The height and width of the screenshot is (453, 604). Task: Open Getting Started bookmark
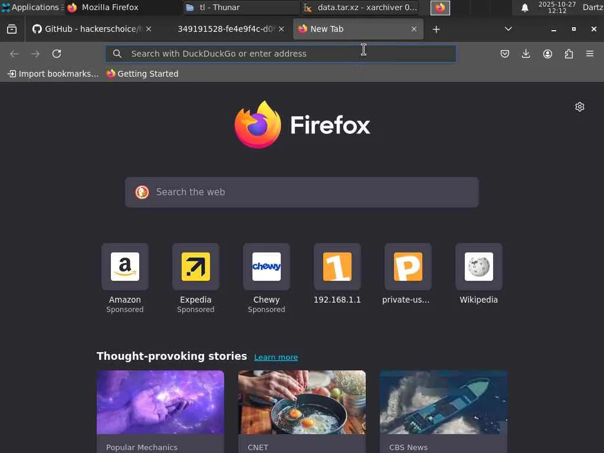(x=143, y=74)
